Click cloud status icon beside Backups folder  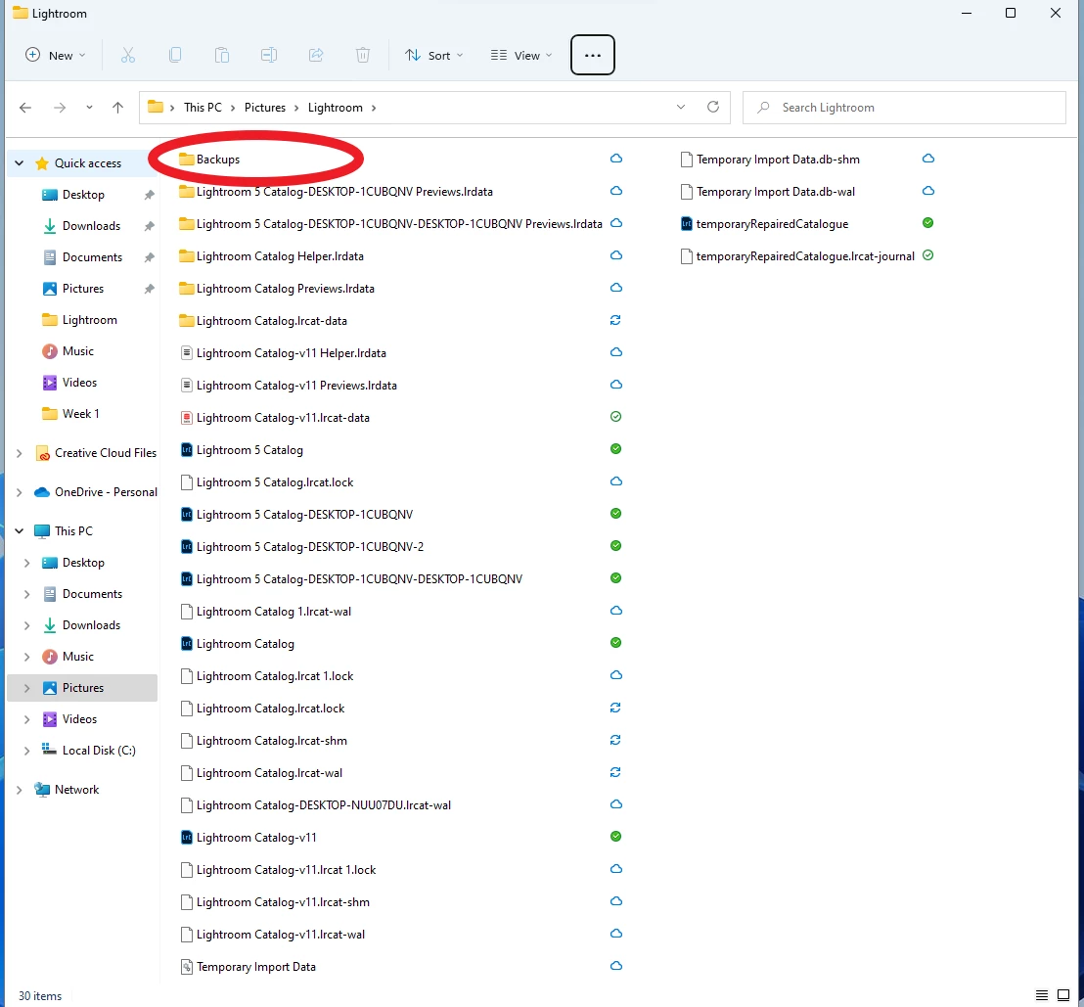pos(616,160)
